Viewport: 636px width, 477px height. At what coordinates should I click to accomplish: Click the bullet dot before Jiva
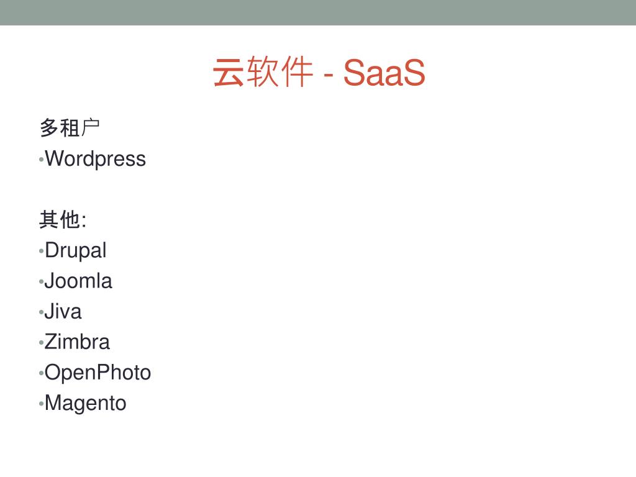(x=41, y=313)
